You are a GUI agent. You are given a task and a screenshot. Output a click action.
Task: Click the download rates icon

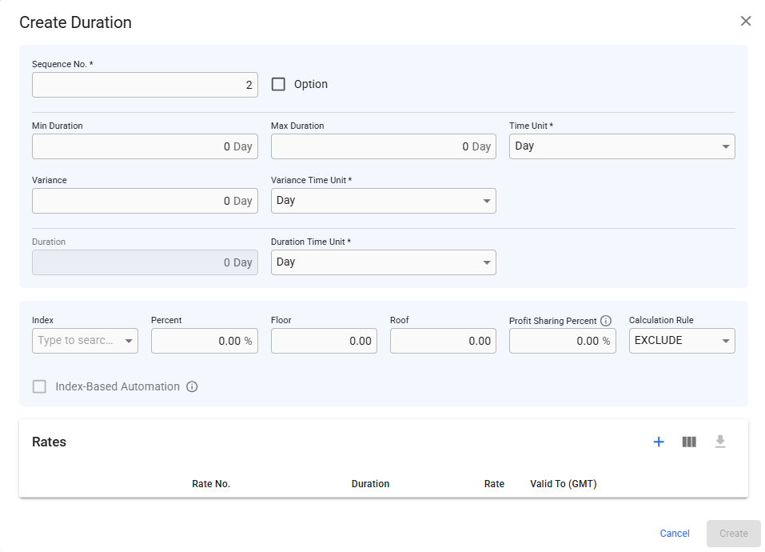tap(720, 442)
